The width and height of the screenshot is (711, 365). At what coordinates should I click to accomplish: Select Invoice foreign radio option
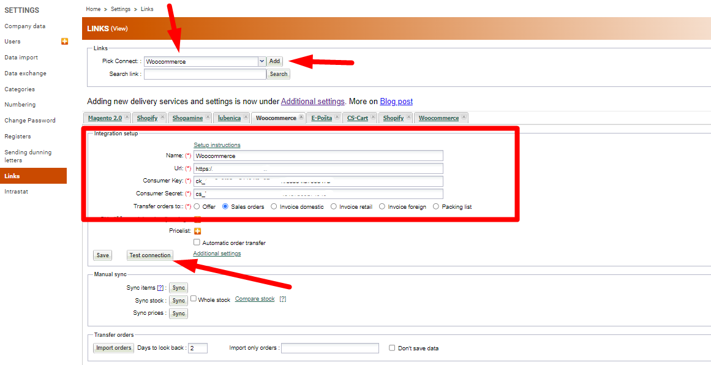tap(382, 206)
